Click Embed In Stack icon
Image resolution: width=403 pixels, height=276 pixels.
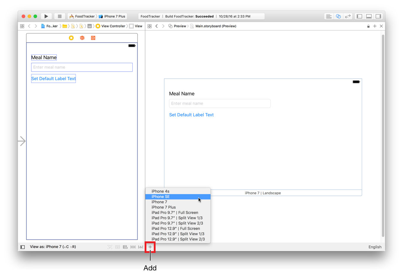click(118, 247)
